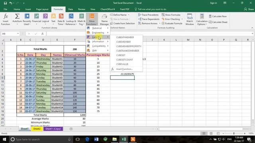This screenshot has width=255, height=143.
Task: Expand the Error Checking dropdown arrow
Action: [182, 19]
